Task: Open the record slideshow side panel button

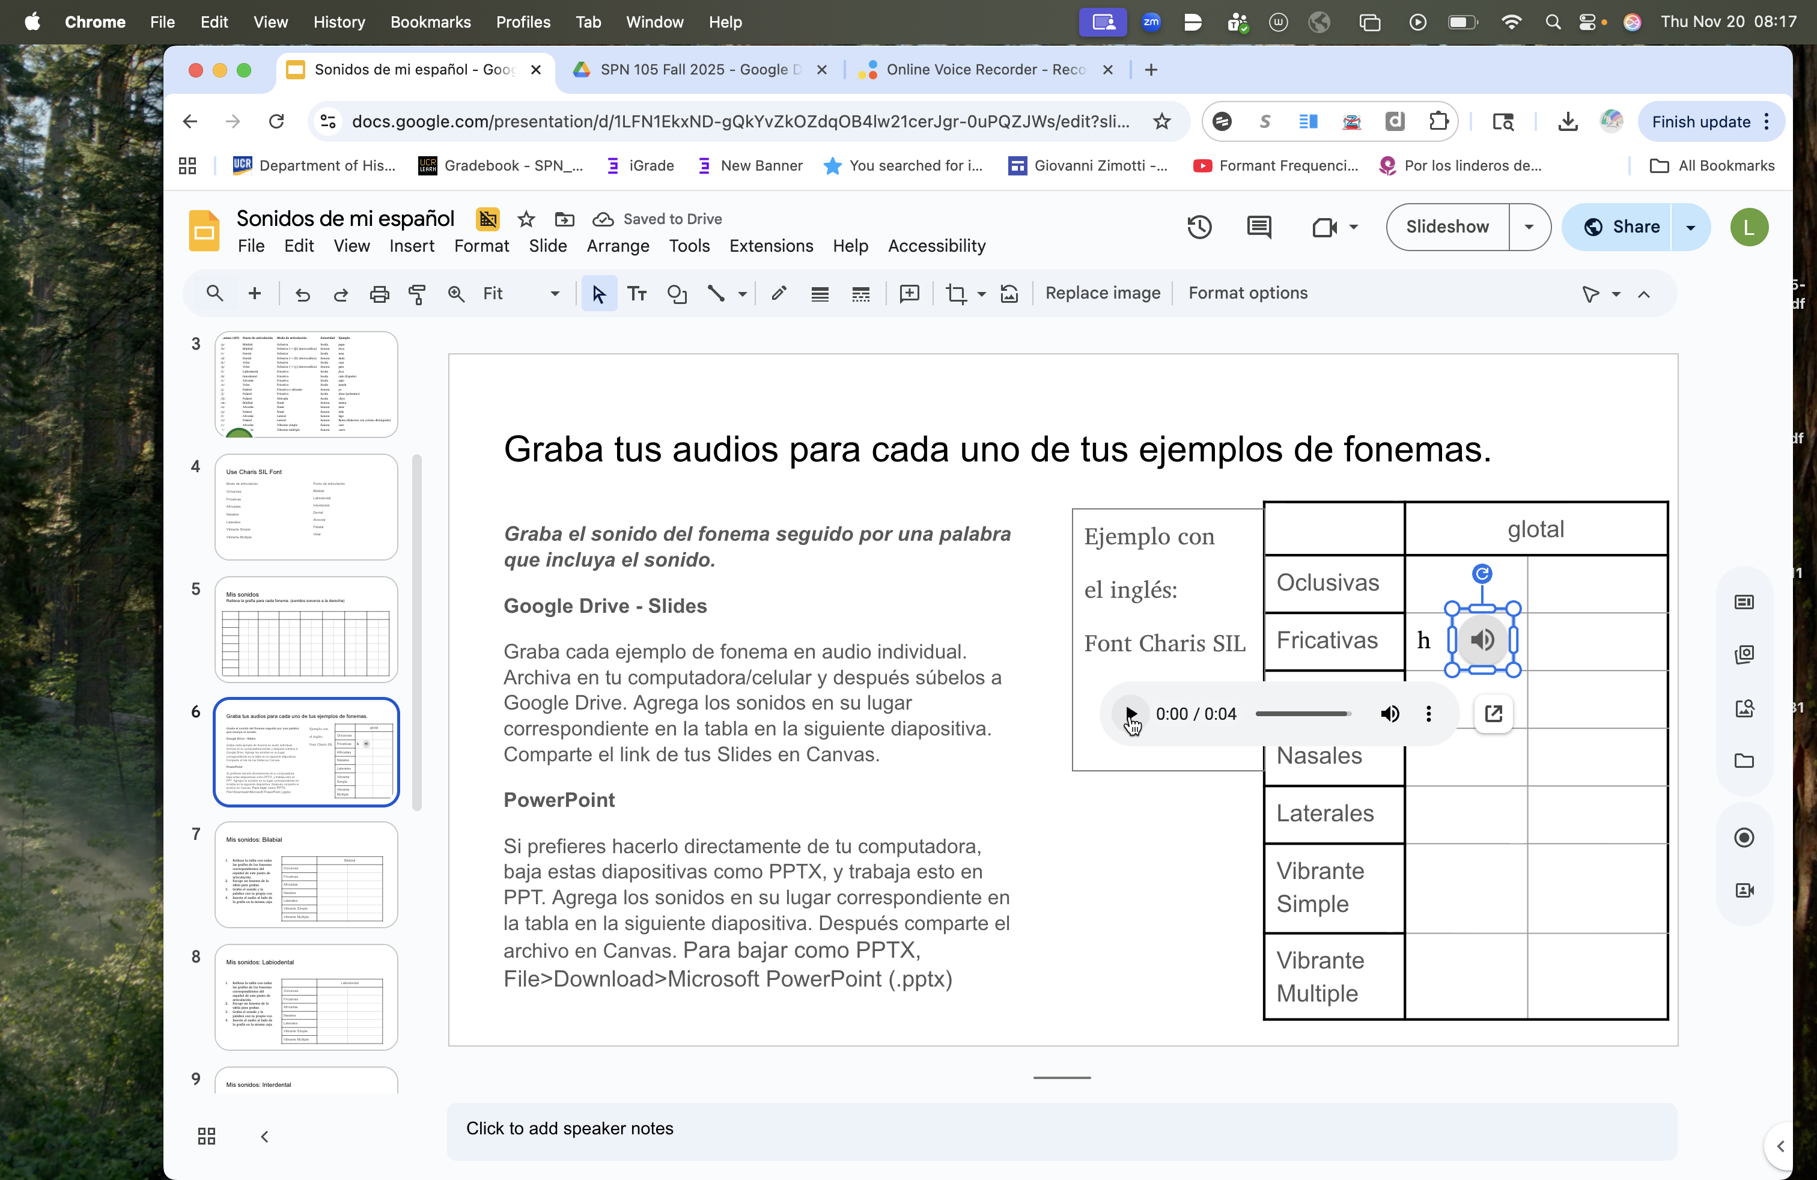Action: point(1744,838)
